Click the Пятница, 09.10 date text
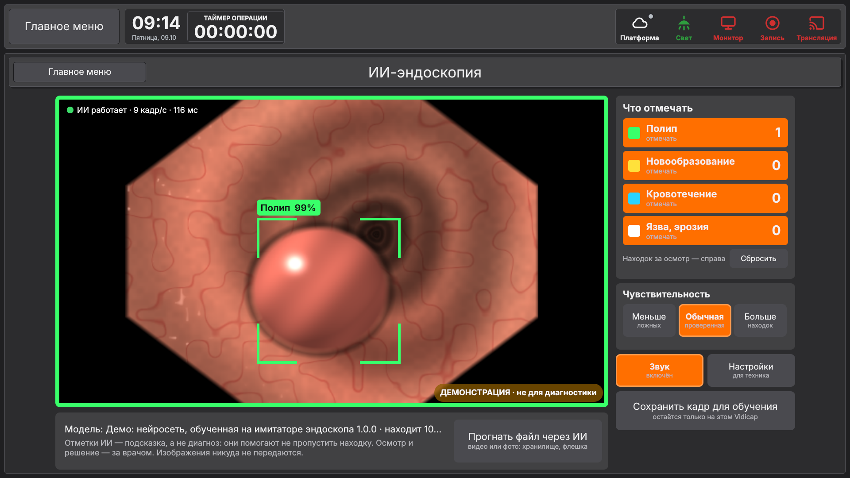The image size is (850, 478). [x=154, y=38]
